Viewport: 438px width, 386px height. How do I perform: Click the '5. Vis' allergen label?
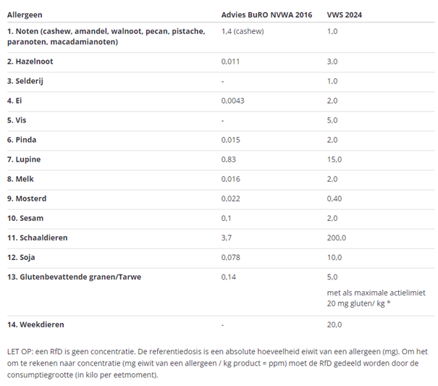(17, 120)
